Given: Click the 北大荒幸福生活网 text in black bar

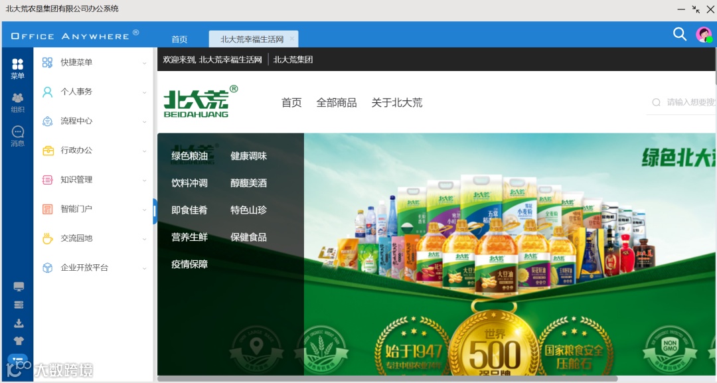Looking at the screenshot, I should pos(230,60).
